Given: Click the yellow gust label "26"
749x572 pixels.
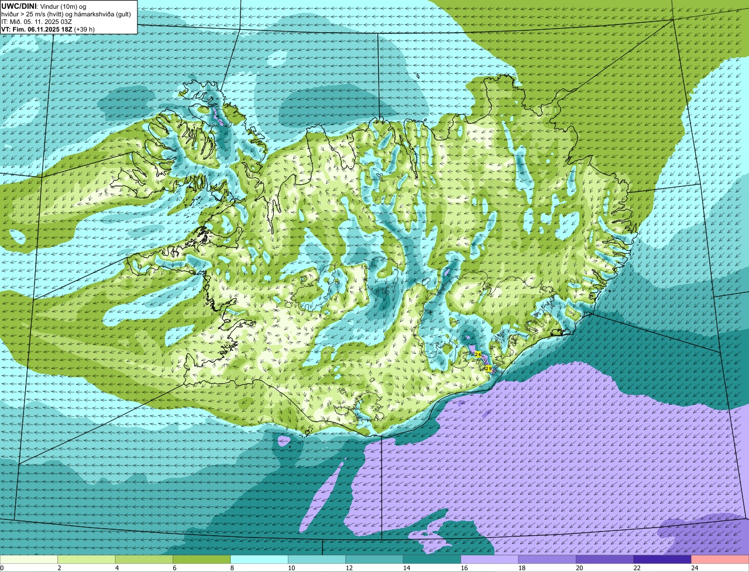Looking at the screenshot, I should pos(478,354).
